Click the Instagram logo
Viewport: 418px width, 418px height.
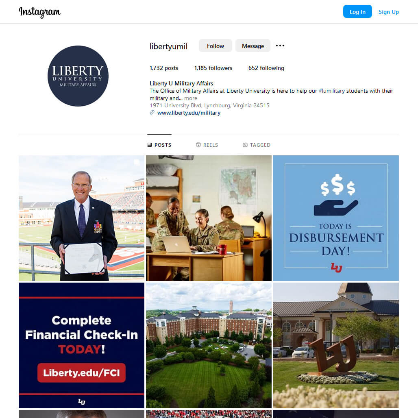click(x=39, y=12)
